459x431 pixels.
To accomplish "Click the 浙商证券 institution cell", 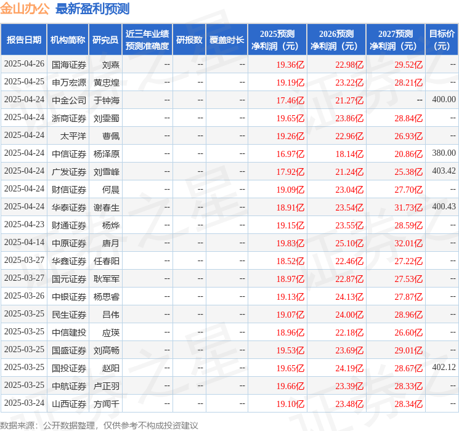I will point(69,118).
